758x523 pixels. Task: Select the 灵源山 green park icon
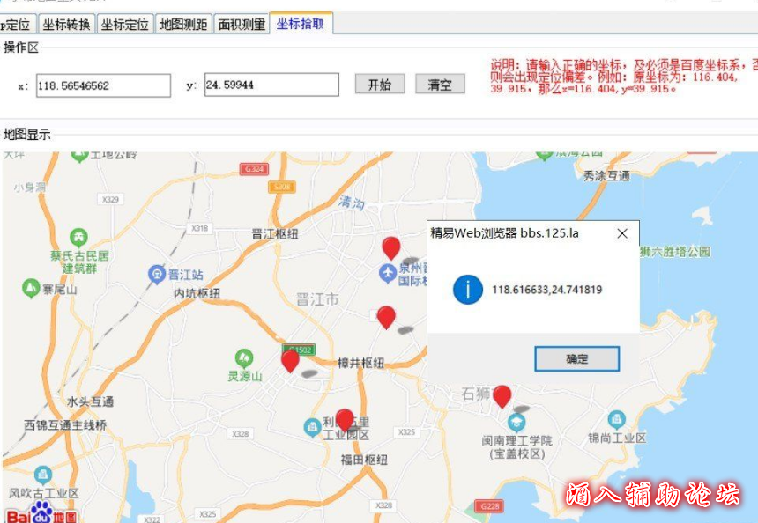point(244,358)
